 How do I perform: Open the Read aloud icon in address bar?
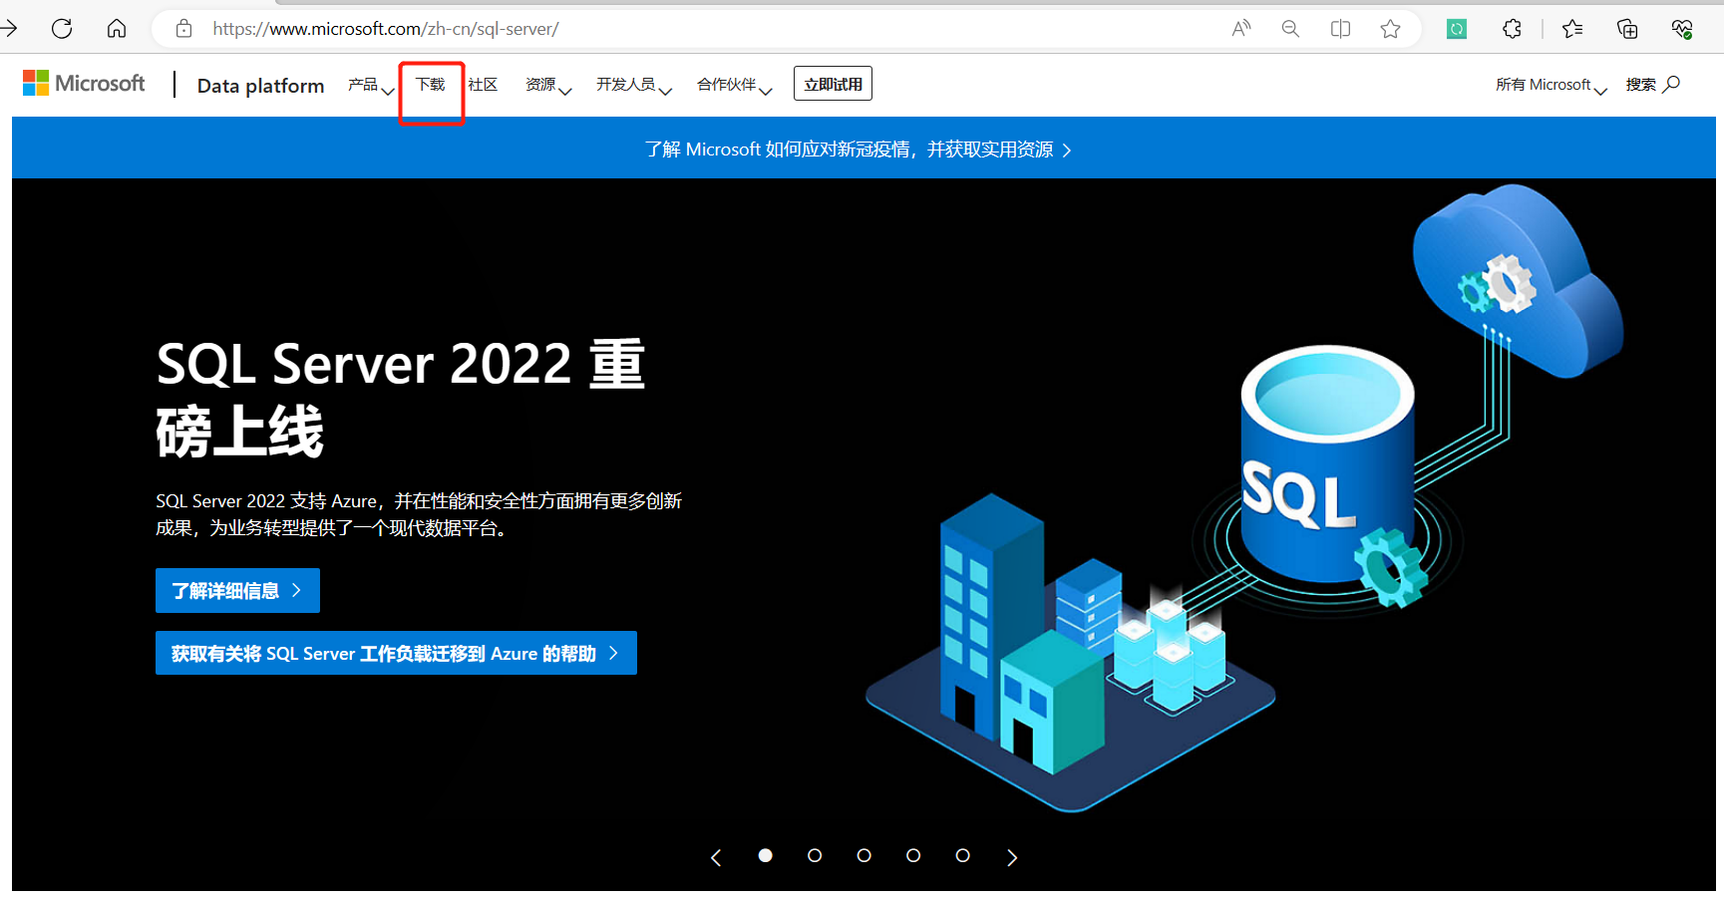tap(1240, 29)
